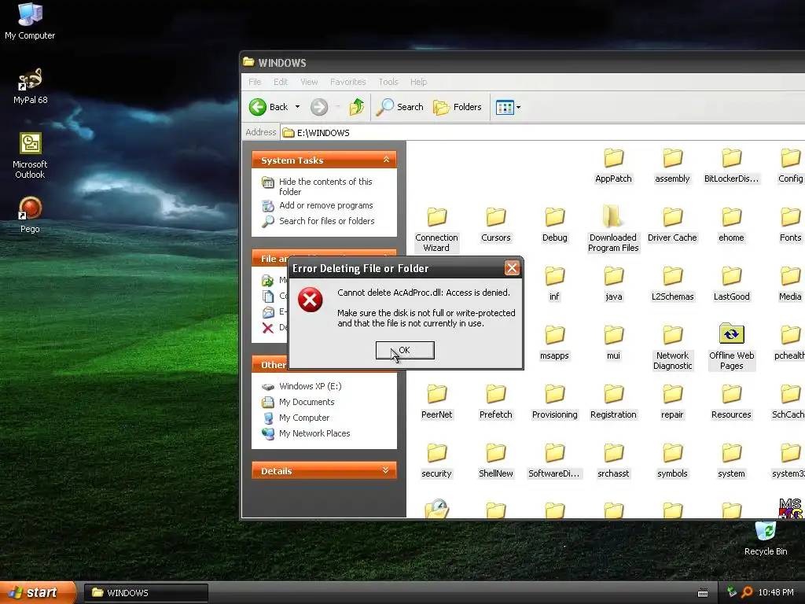Open the Favorites menu

pyautogui.click(x=348, y=82)
